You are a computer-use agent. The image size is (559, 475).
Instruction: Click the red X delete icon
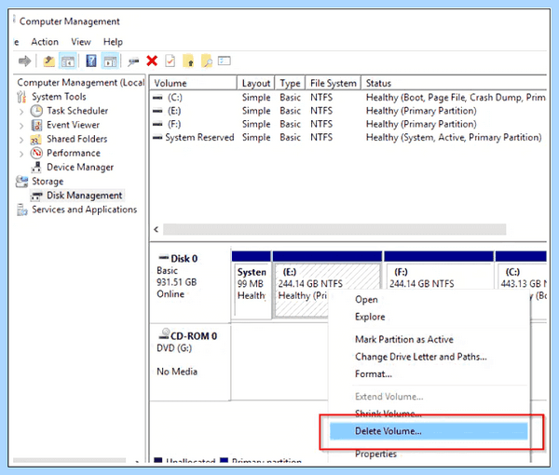click(152, 61)
